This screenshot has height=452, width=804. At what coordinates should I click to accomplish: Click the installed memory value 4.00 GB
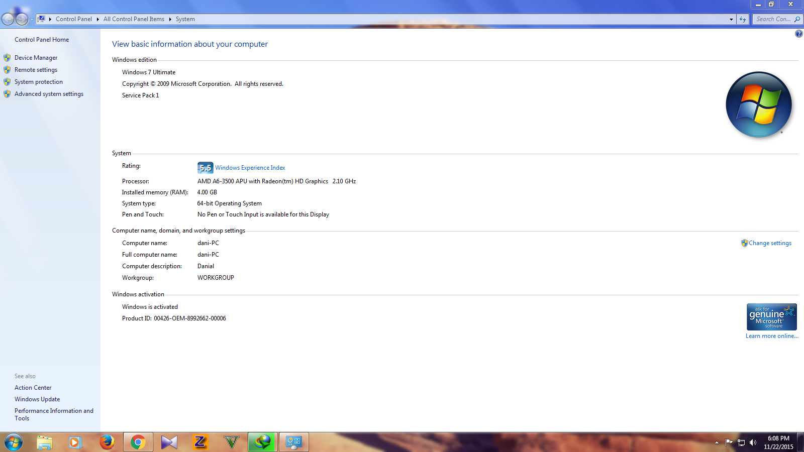click(207, 192)
